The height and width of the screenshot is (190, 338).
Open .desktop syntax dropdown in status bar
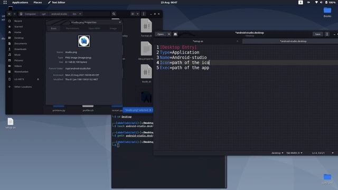277,153
